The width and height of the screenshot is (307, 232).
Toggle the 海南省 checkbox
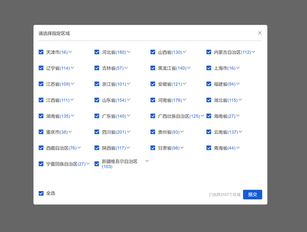point(209,116)
